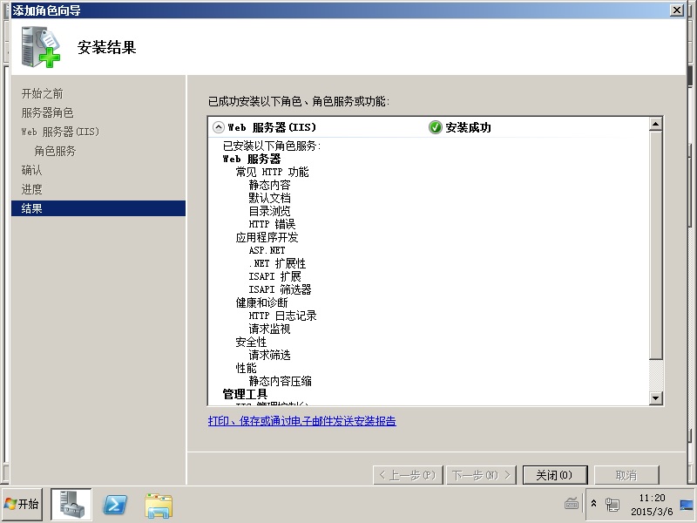Click the 请求监视 entry

(x=269, y=329)
